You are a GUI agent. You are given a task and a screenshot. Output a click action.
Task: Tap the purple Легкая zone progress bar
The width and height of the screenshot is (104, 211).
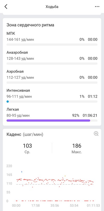48,121
